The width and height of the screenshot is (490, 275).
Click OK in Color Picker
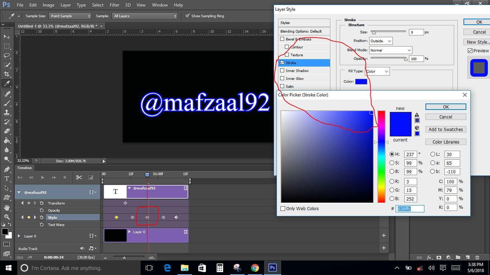pyautogui.click(x=446, y=107)
